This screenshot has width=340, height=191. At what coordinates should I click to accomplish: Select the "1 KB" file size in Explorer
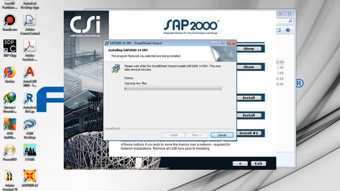click(280, 67)
